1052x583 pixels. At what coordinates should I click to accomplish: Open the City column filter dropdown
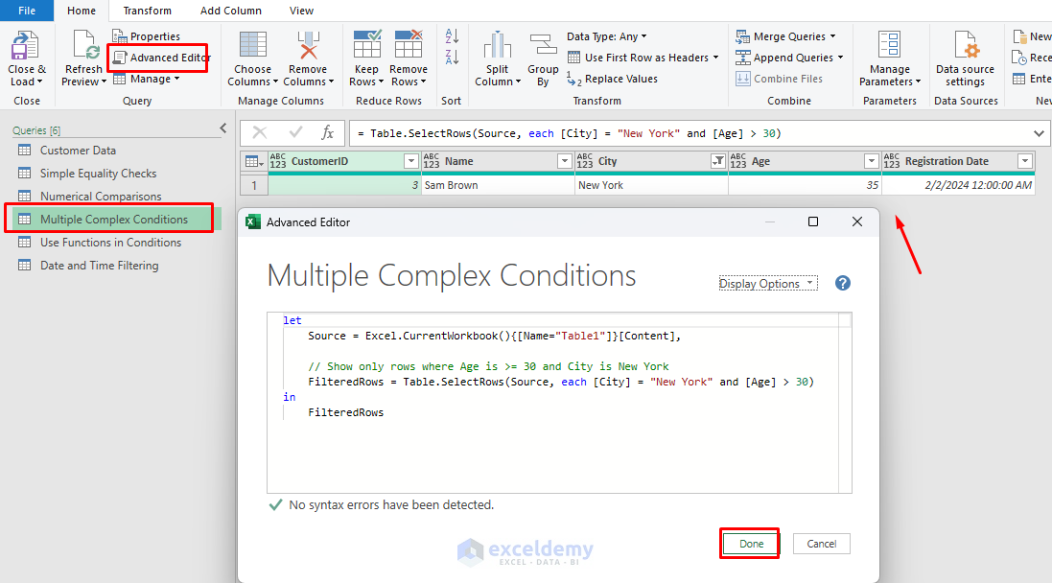click(718, 161)
